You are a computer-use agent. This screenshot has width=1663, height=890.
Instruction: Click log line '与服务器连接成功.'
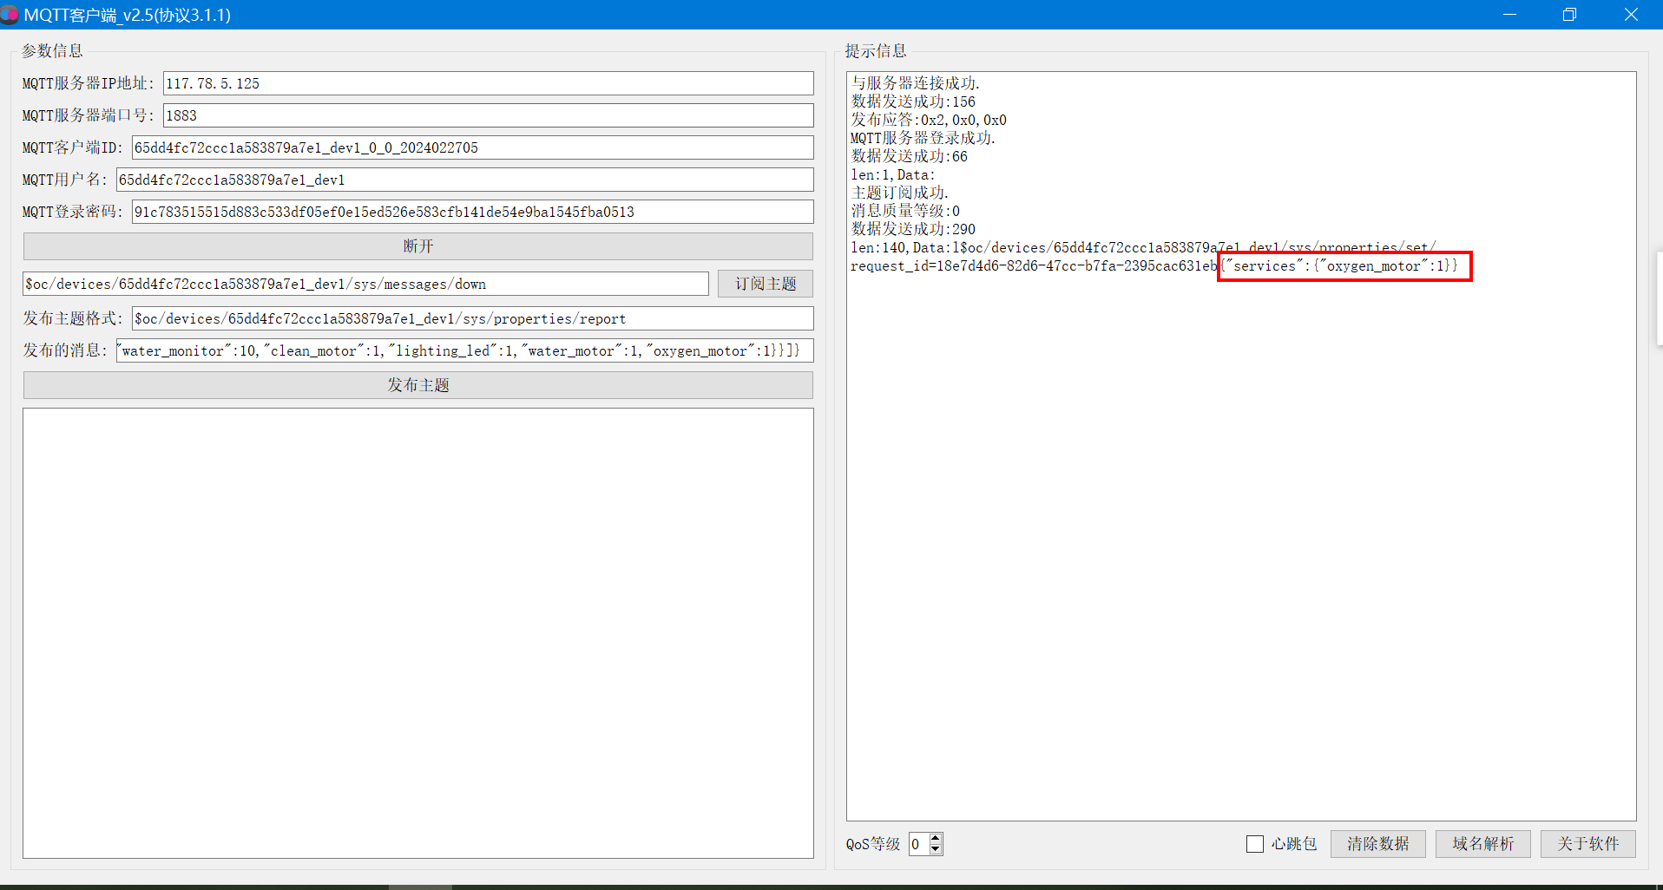(x=916, y=83)
